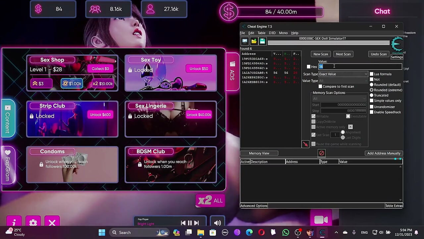The width and height of the screenshot is (424, 239).
Task: Open the Content side tab
Action: 8,118
